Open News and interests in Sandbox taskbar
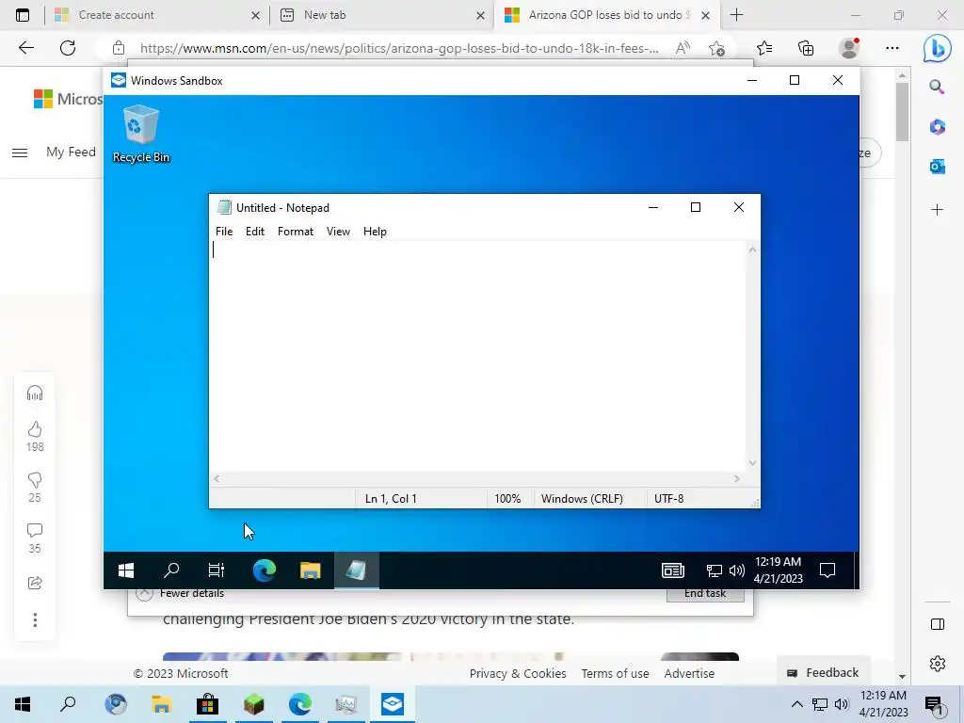 point(672,570)
